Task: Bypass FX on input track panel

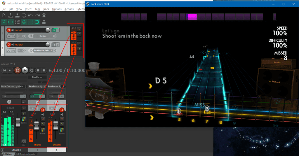Action: click(x=58, y=30)
